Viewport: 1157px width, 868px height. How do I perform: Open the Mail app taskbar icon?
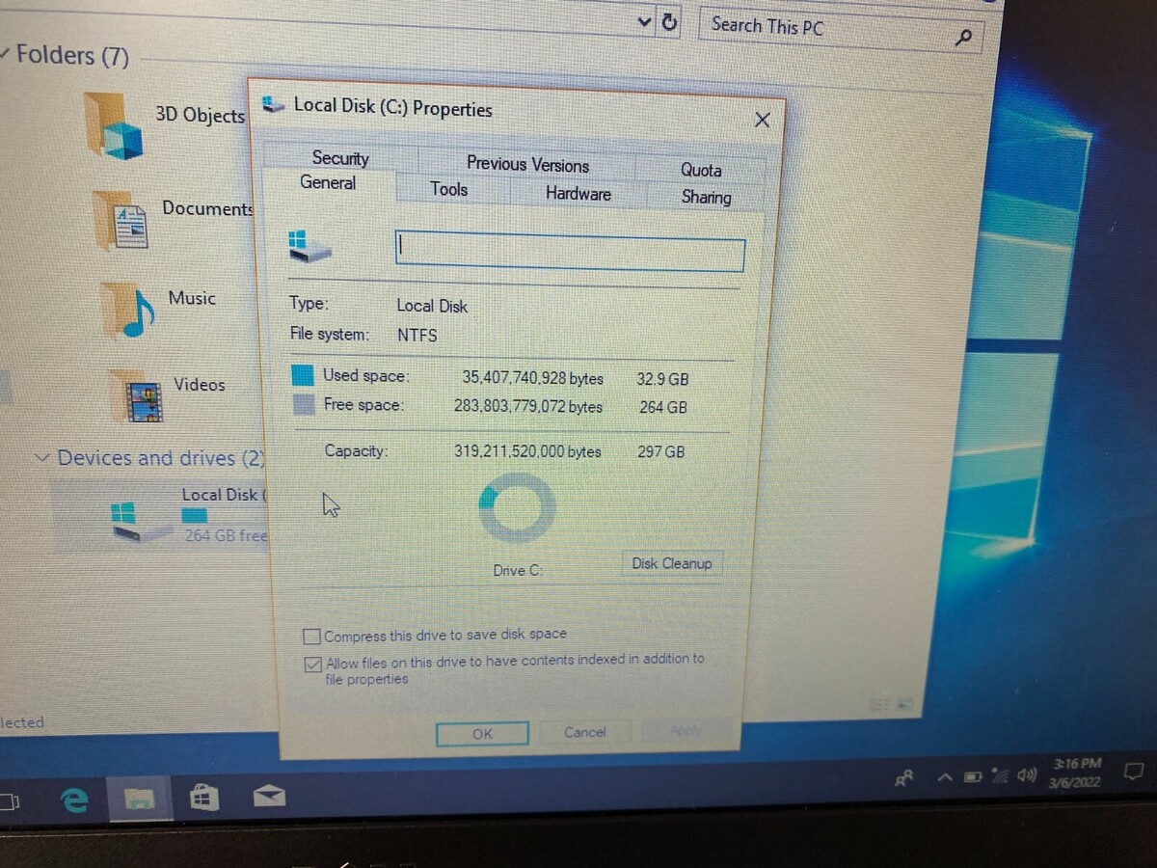point(268,796)
